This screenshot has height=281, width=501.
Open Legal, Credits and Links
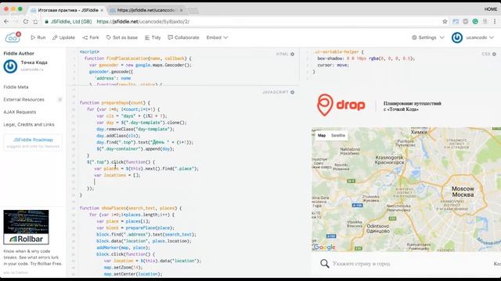point(29,125)
